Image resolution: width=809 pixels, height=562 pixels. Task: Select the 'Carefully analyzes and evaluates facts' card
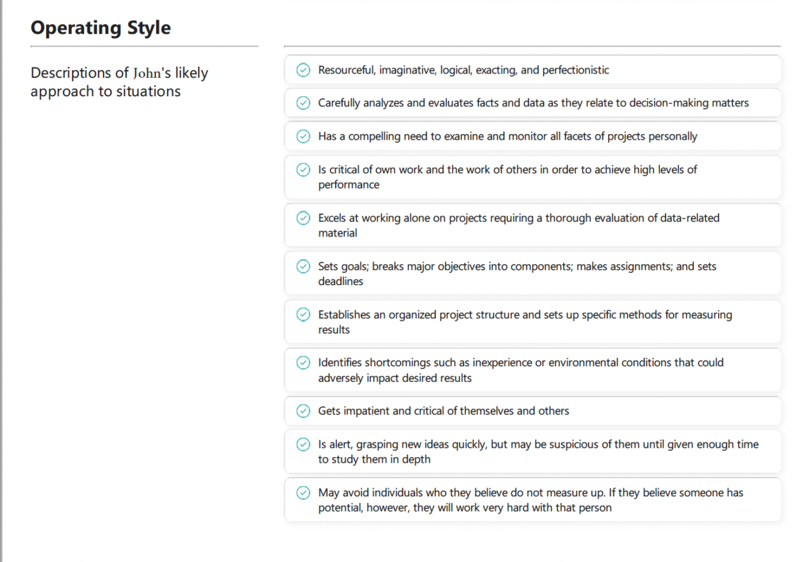(533, 103)
